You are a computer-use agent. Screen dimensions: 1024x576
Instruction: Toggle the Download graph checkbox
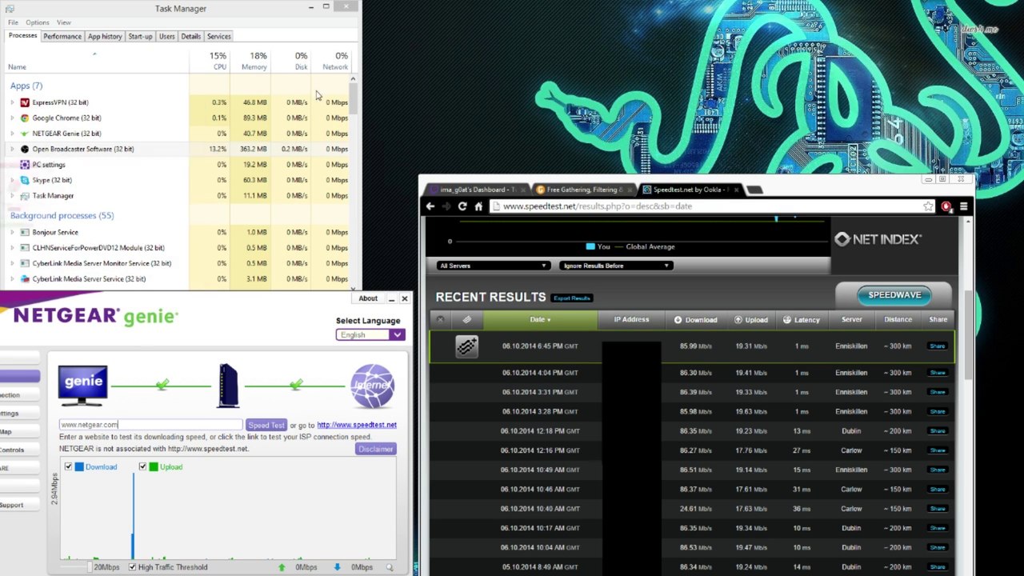[68, 467]
